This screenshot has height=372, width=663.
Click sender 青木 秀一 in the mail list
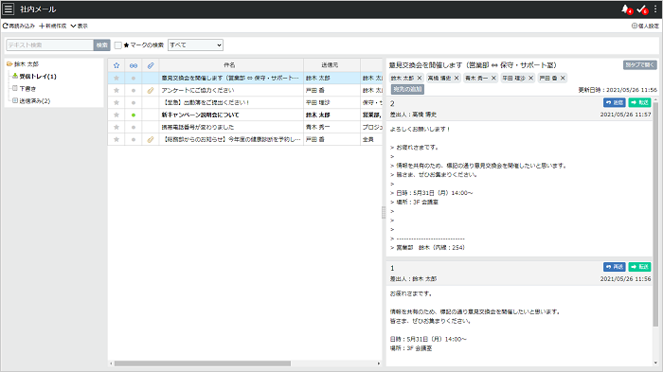point(317,127)
